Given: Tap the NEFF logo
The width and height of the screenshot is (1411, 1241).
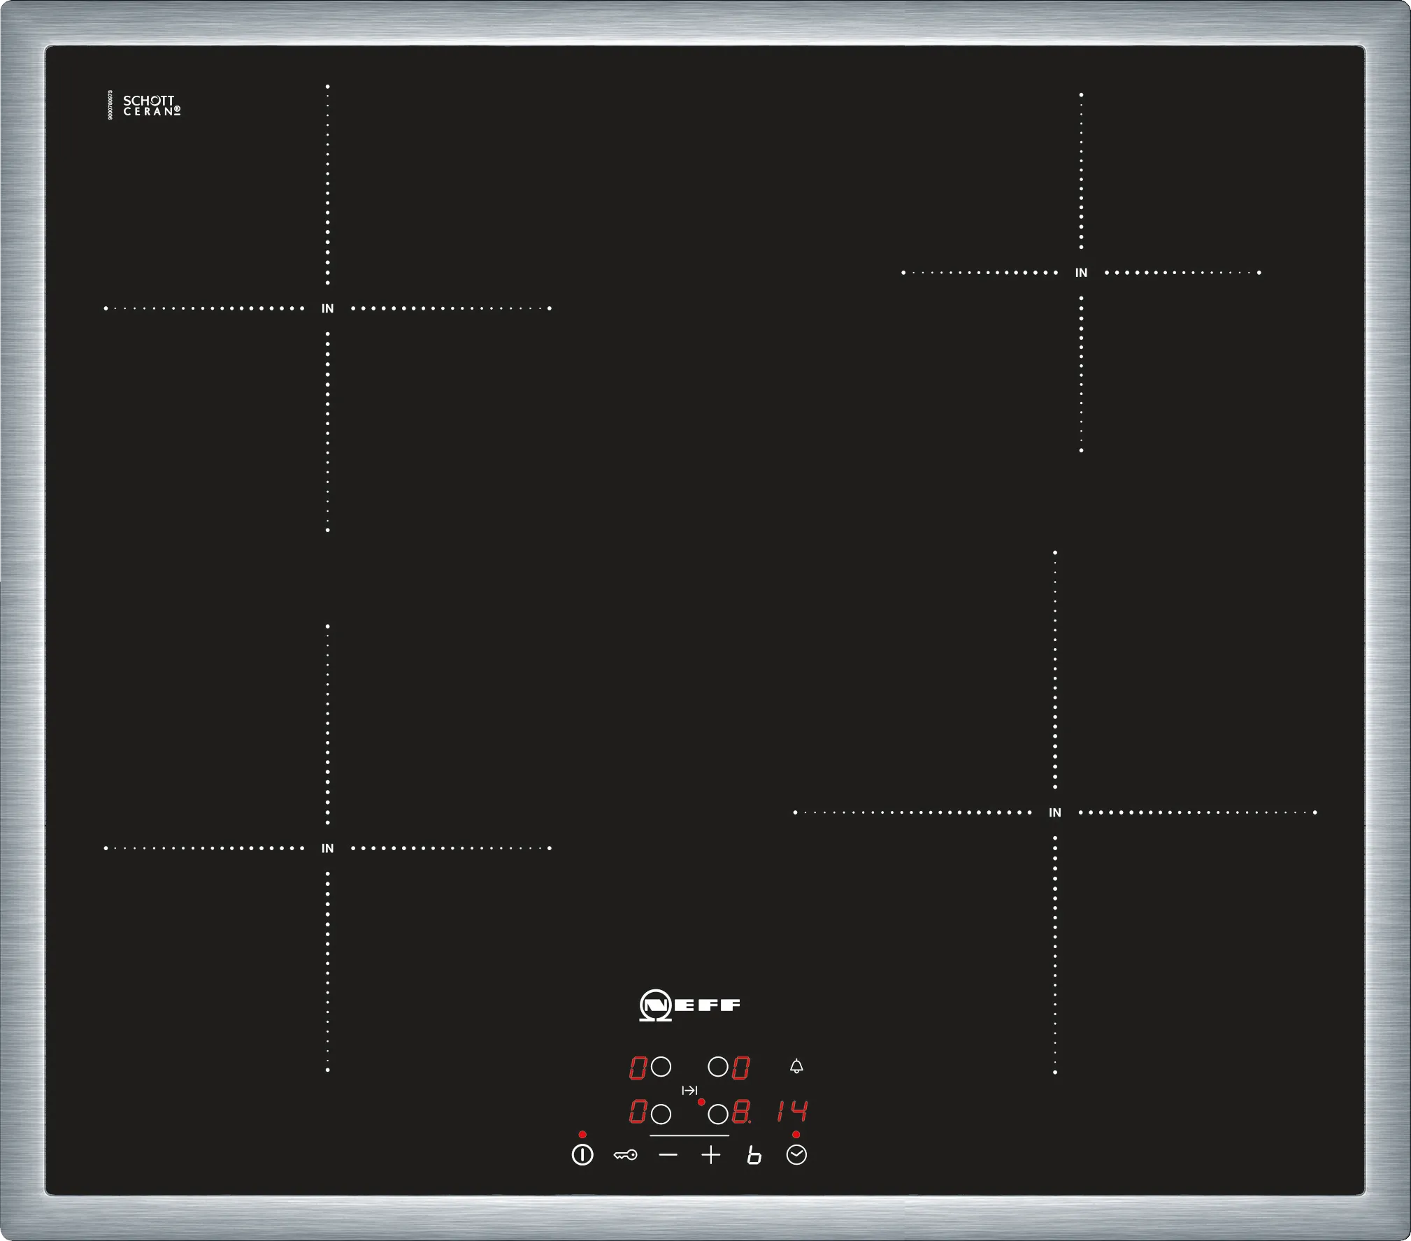Looking at the screenshot, I should (689, 1005).
